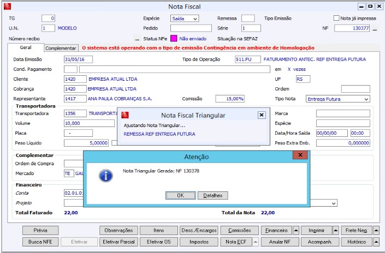Screen dimensions: 385x253
Task: Click the Peso Extra Emb. field
Action: [x=343, y=143]
